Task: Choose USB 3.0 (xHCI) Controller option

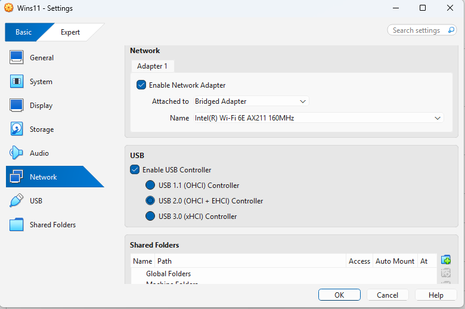Action: point(150,217)
